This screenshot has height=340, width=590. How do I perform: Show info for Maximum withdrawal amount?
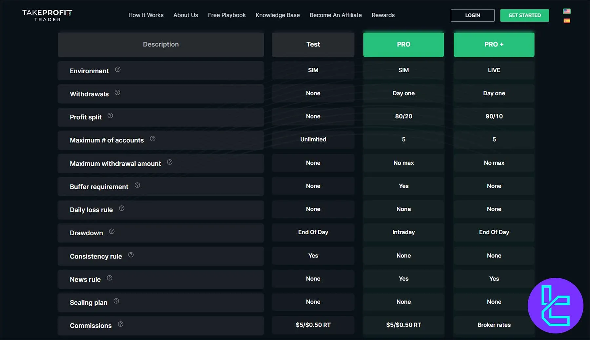170,162
